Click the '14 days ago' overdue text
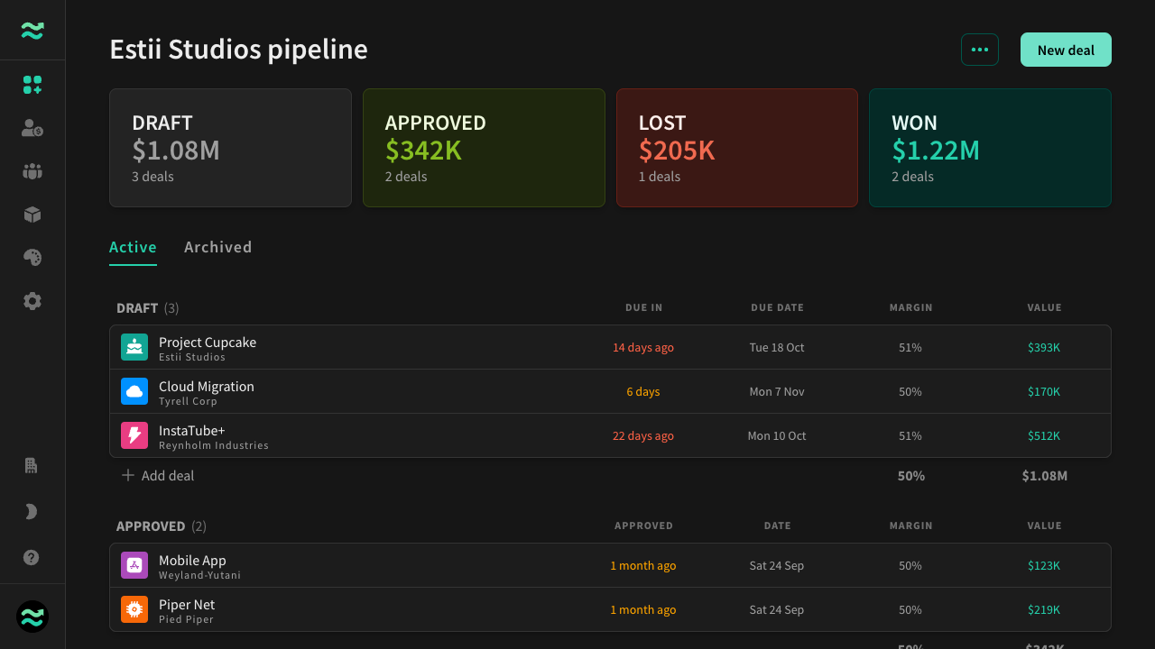This screenshot has width=1155, height=649. pos(643,347)
